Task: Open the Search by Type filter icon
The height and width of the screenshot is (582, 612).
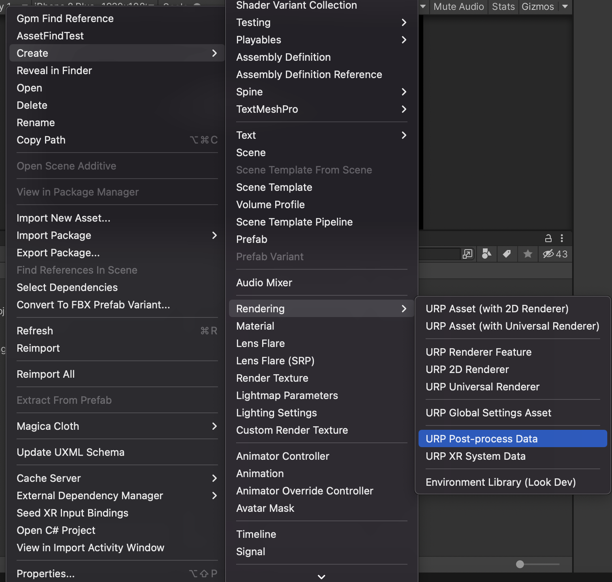Action: tap(486, 254)
